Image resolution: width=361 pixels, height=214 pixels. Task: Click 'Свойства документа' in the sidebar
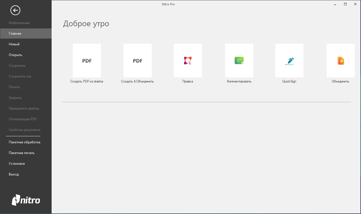pos(24,130)
